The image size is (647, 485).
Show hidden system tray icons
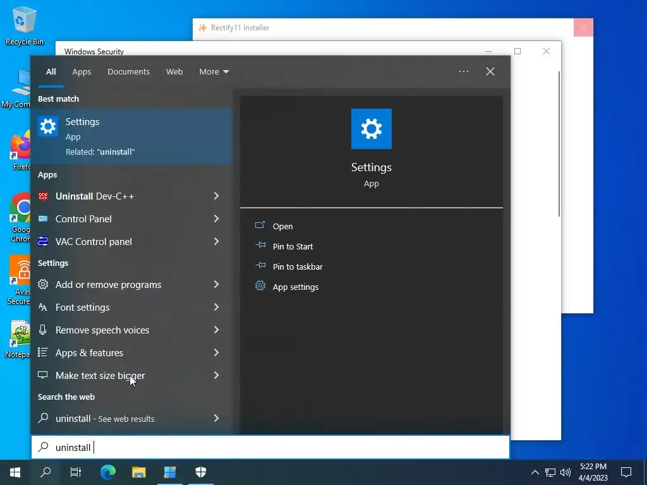pos(535,472)
